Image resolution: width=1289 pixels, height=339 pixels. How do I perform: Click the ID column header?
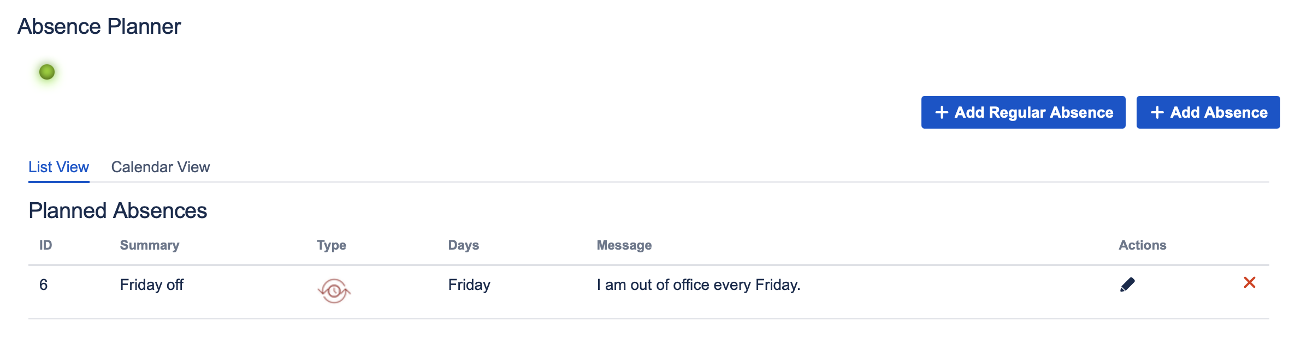[46, 245]
